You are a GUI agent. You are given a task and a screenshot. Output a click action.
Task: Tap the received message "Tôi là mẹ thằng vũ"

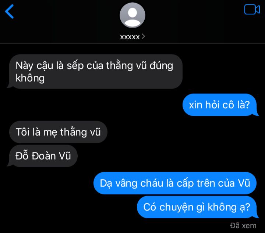point(58,132)
